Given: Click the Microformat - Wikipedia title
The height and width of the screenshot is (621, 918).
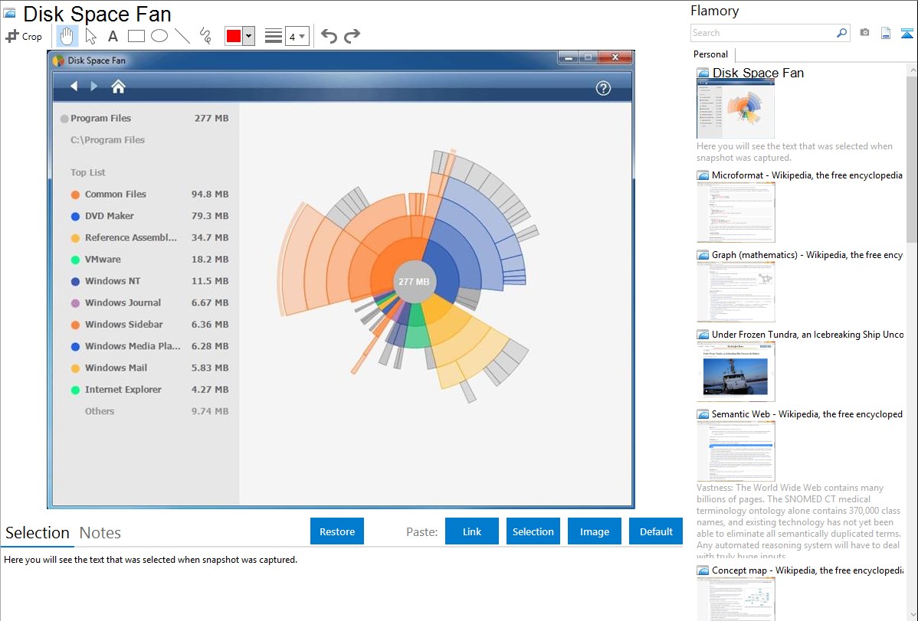Looking at the screenshot, I should [x=807, y=175].
